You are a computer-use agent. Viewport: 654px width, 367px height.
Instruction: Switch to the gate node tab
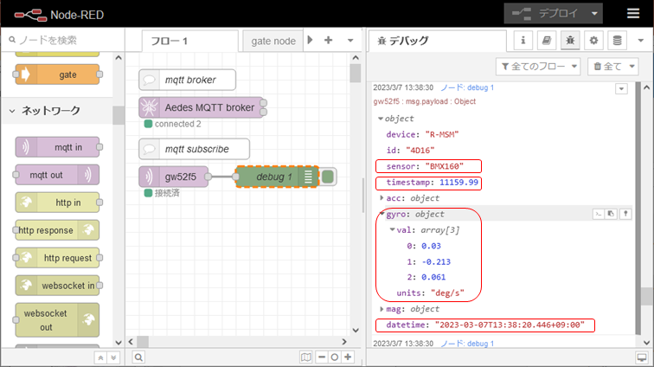point(274,41)
